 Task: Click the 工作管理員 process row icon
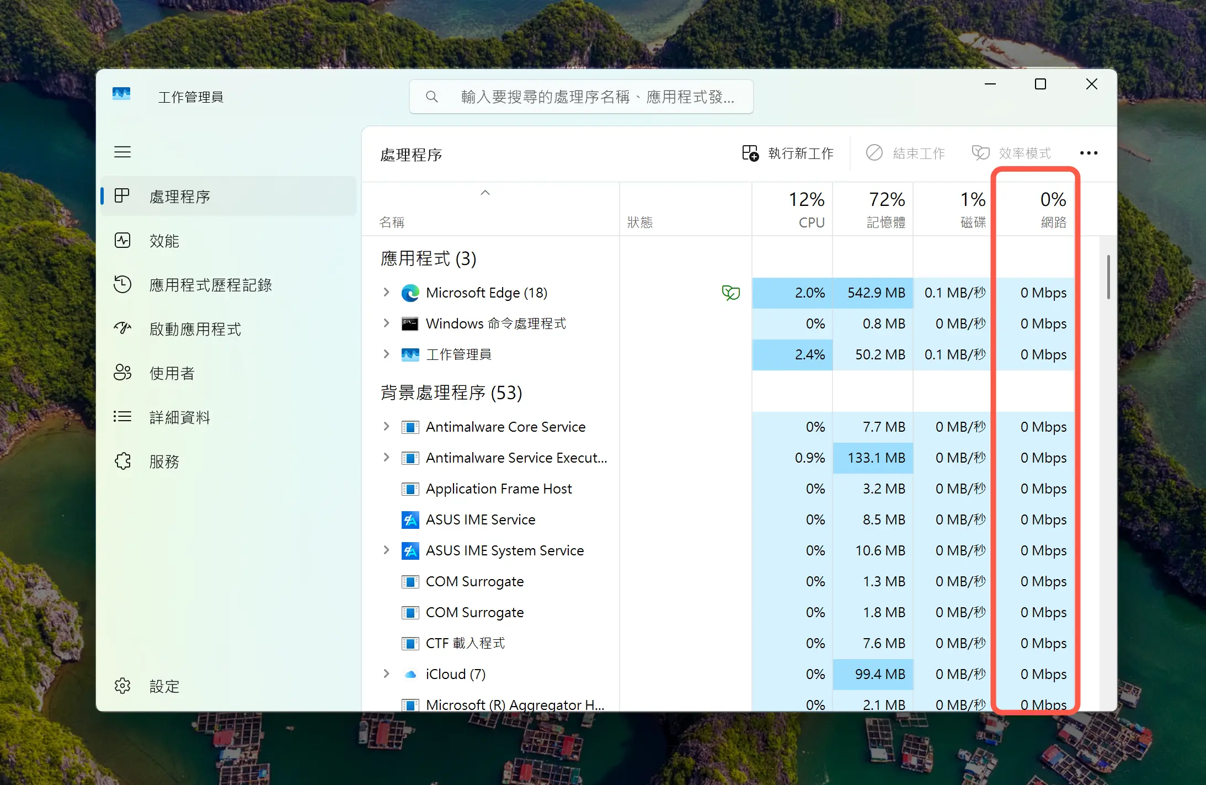click(410, 354)
